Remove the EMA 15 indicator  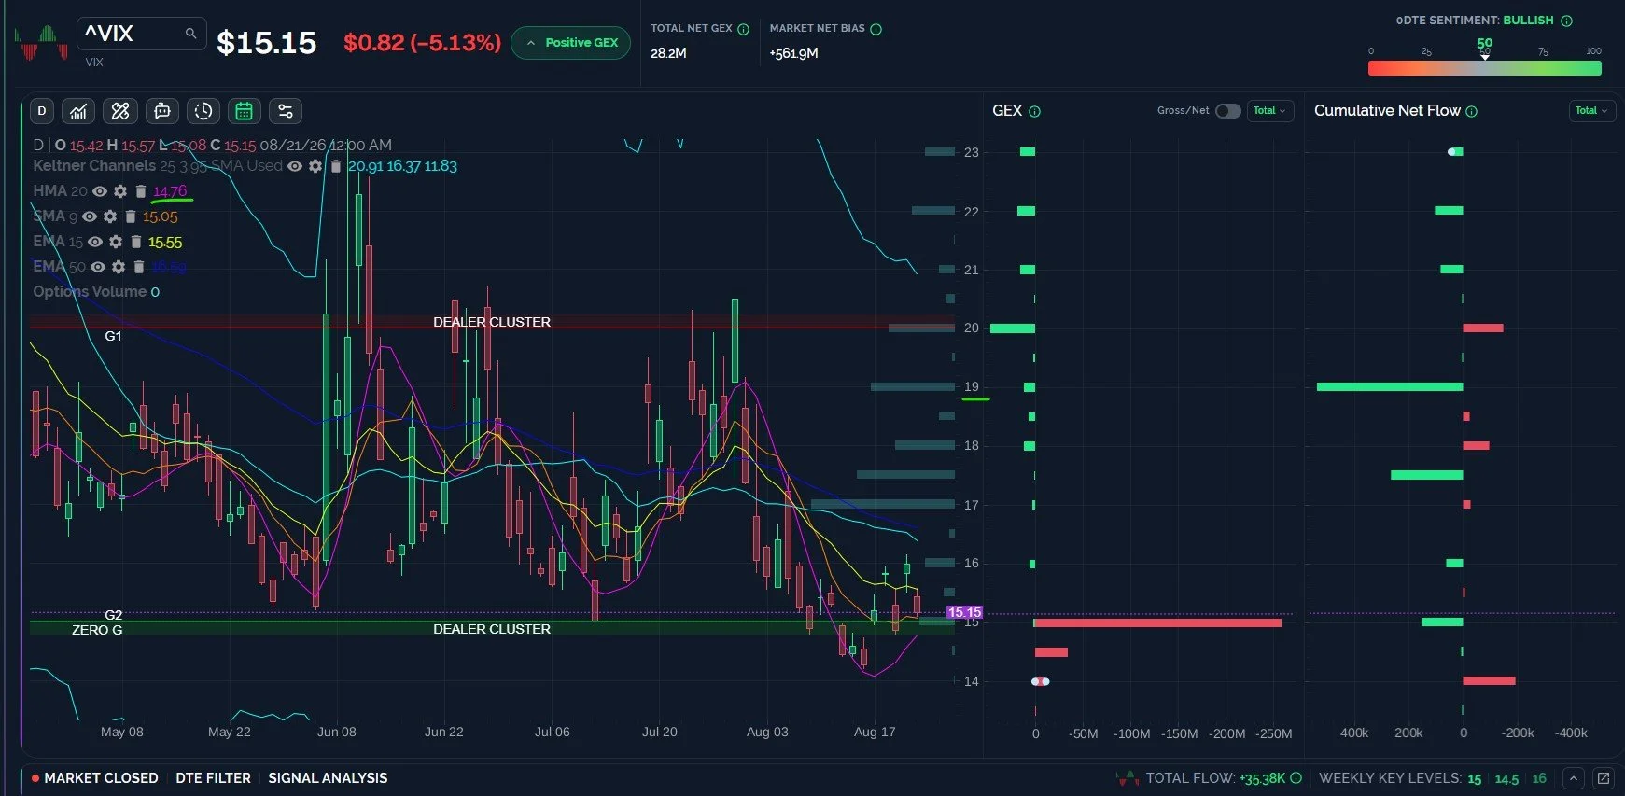[x=136, y=242]
